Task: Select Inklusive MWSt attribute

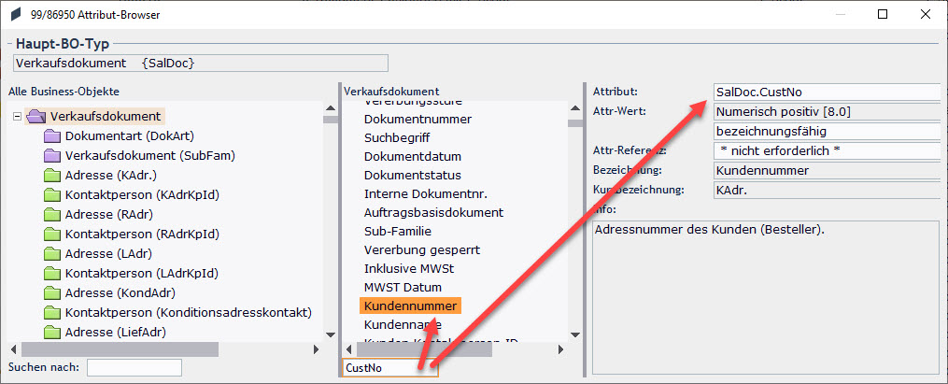Action: 409,268
